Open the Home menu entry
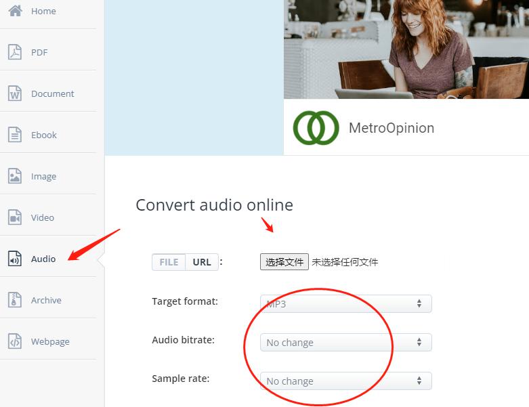Screen dimensions: 529x407 pos(43,11)
